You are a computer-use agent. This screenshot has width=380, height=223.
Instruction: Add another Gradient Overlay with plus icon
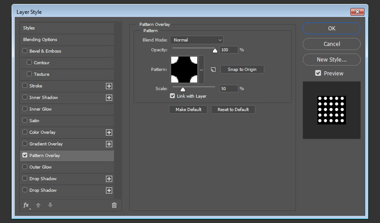tap(109, 144)
